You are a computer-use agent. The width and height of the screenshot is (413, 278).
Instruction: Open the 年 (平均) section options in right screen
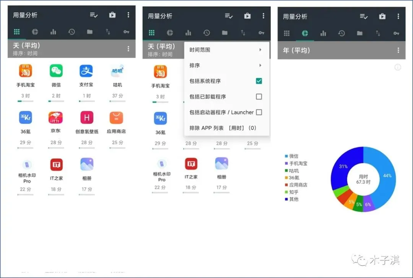(x=398, y=50)
